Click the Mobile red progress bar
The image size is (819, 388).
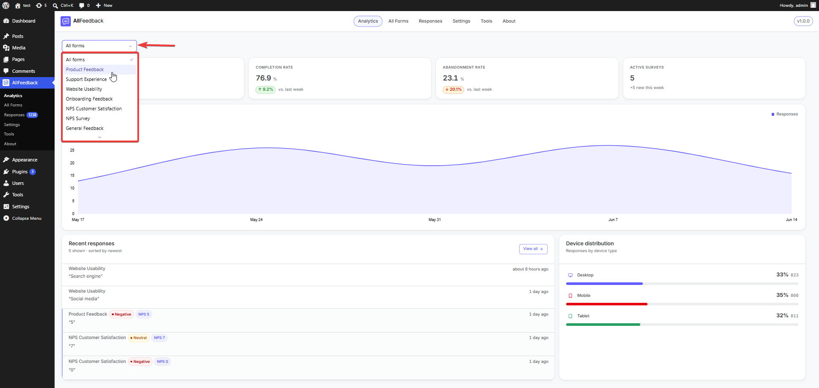607,304
